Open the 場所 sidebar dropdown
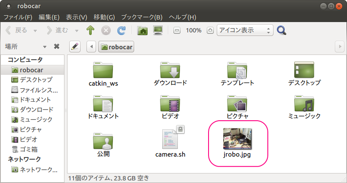The height and width of the screenshot is (183, 347). [x=45, y=47]
